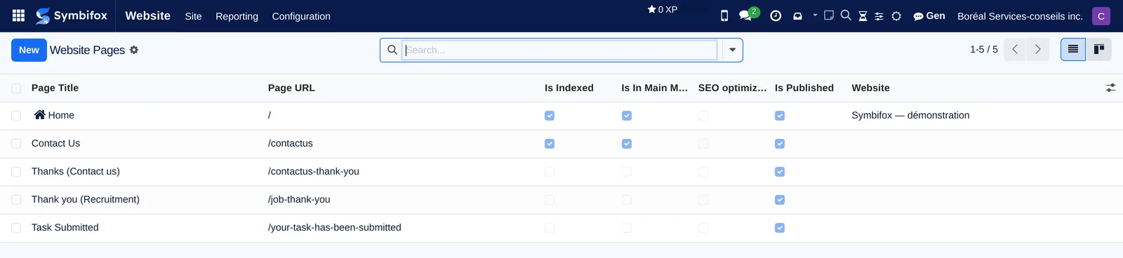Toggle Is Indexed for the Home page
Image resolution: width=1123 pixels, height=258 pixels.
[x=550, y=116]
